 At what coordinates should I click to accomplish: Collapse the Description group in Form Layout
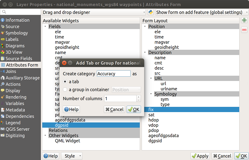click(145, 53)
